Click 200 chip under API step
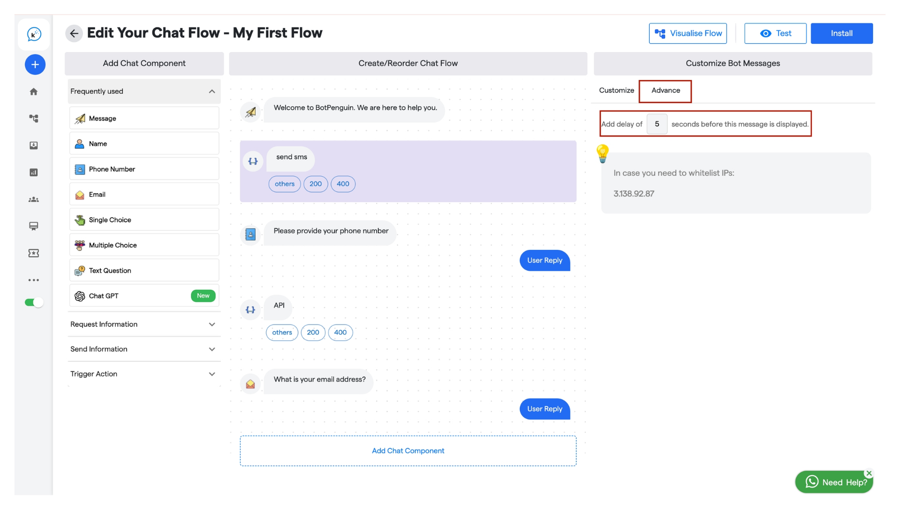Screen dimensions: 900x520 pyautogui.click(x=313, y=333)
